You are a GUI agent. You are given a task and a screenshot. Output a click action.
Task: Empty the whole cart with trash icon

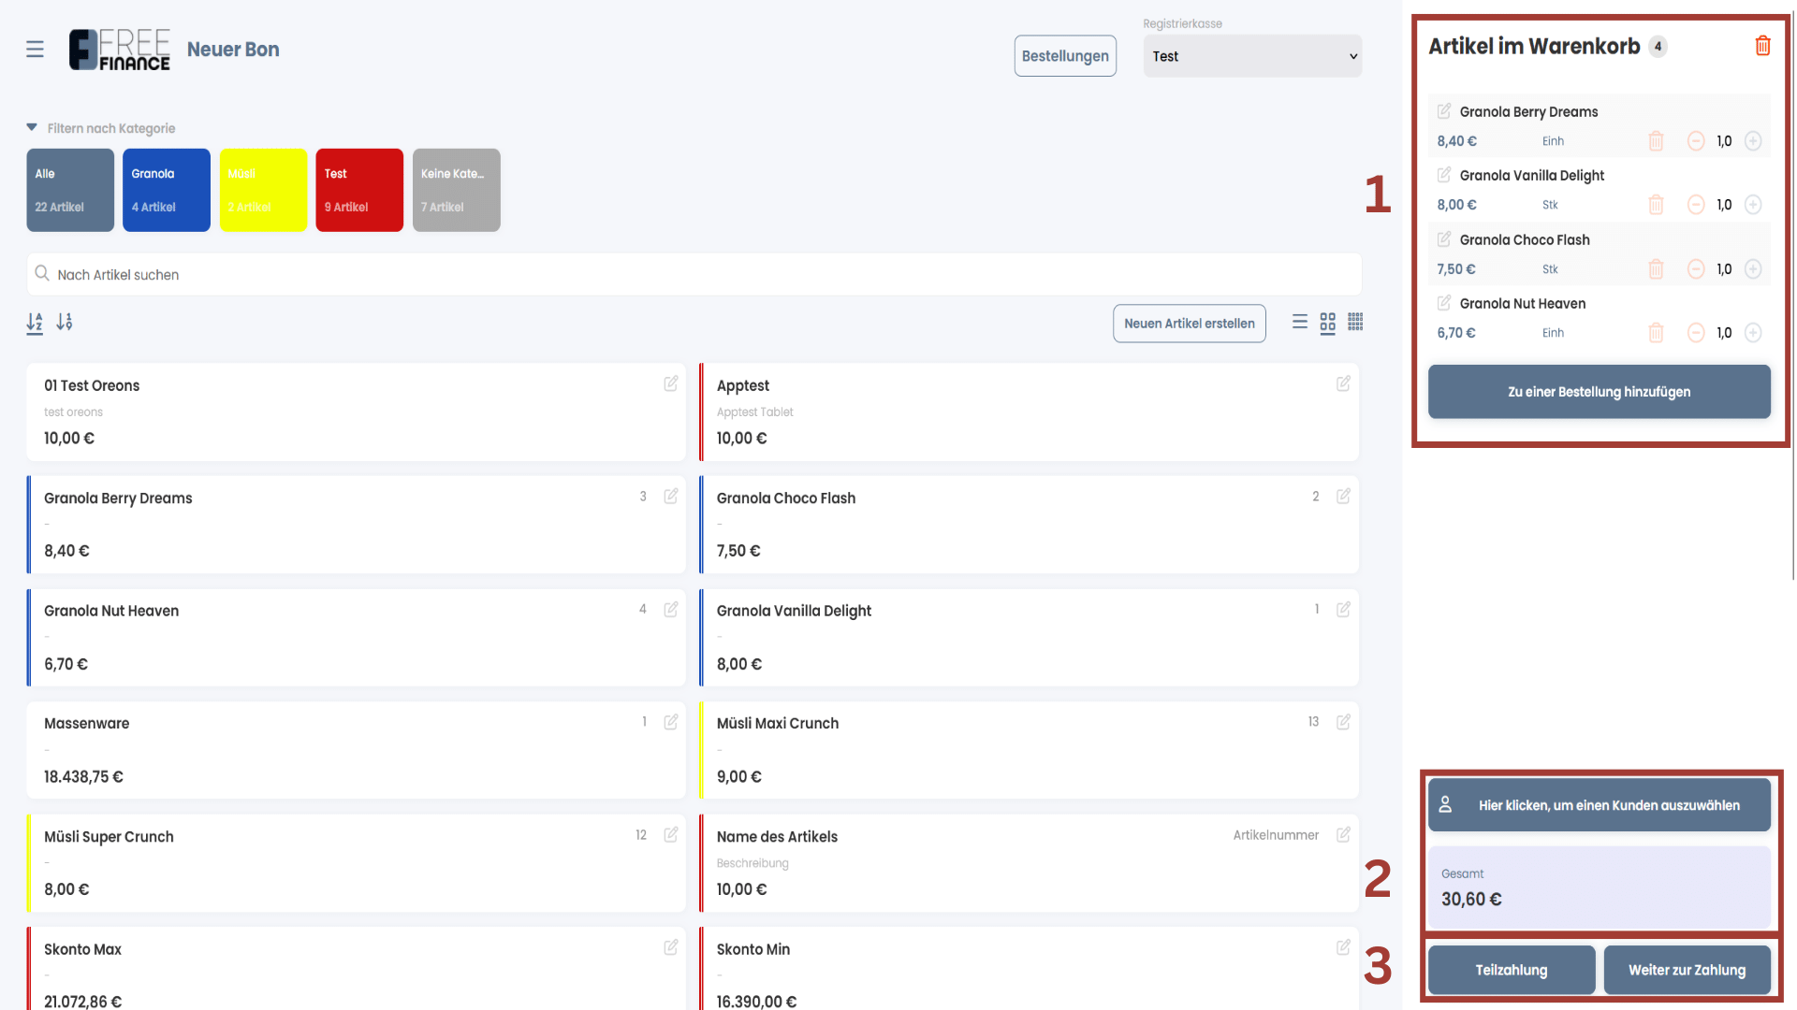tap(1762, 46)
